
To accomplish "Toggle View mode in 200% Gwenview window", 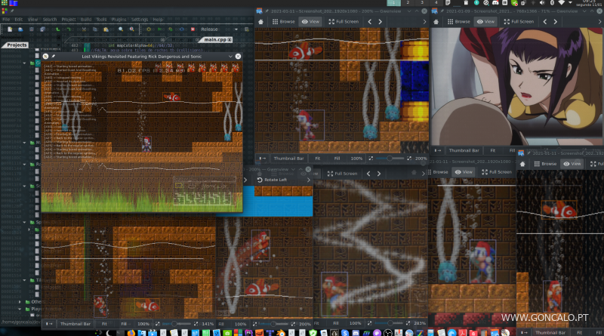I will click(310, 22).
